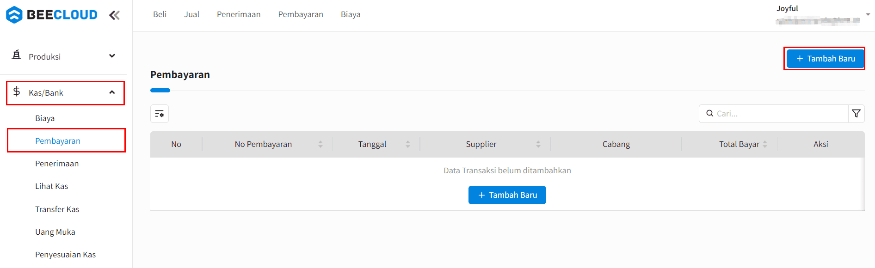875x268 pixels.
Task: Open Transfer Kas in sidebar
Action: click(57, 209)
